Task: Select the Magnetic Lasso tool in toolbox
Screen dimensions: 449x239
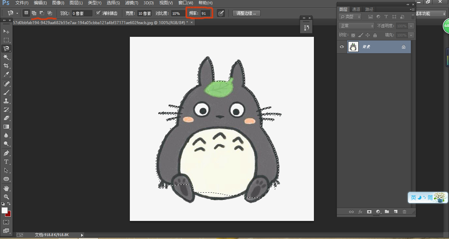Action: coord(6,49)
